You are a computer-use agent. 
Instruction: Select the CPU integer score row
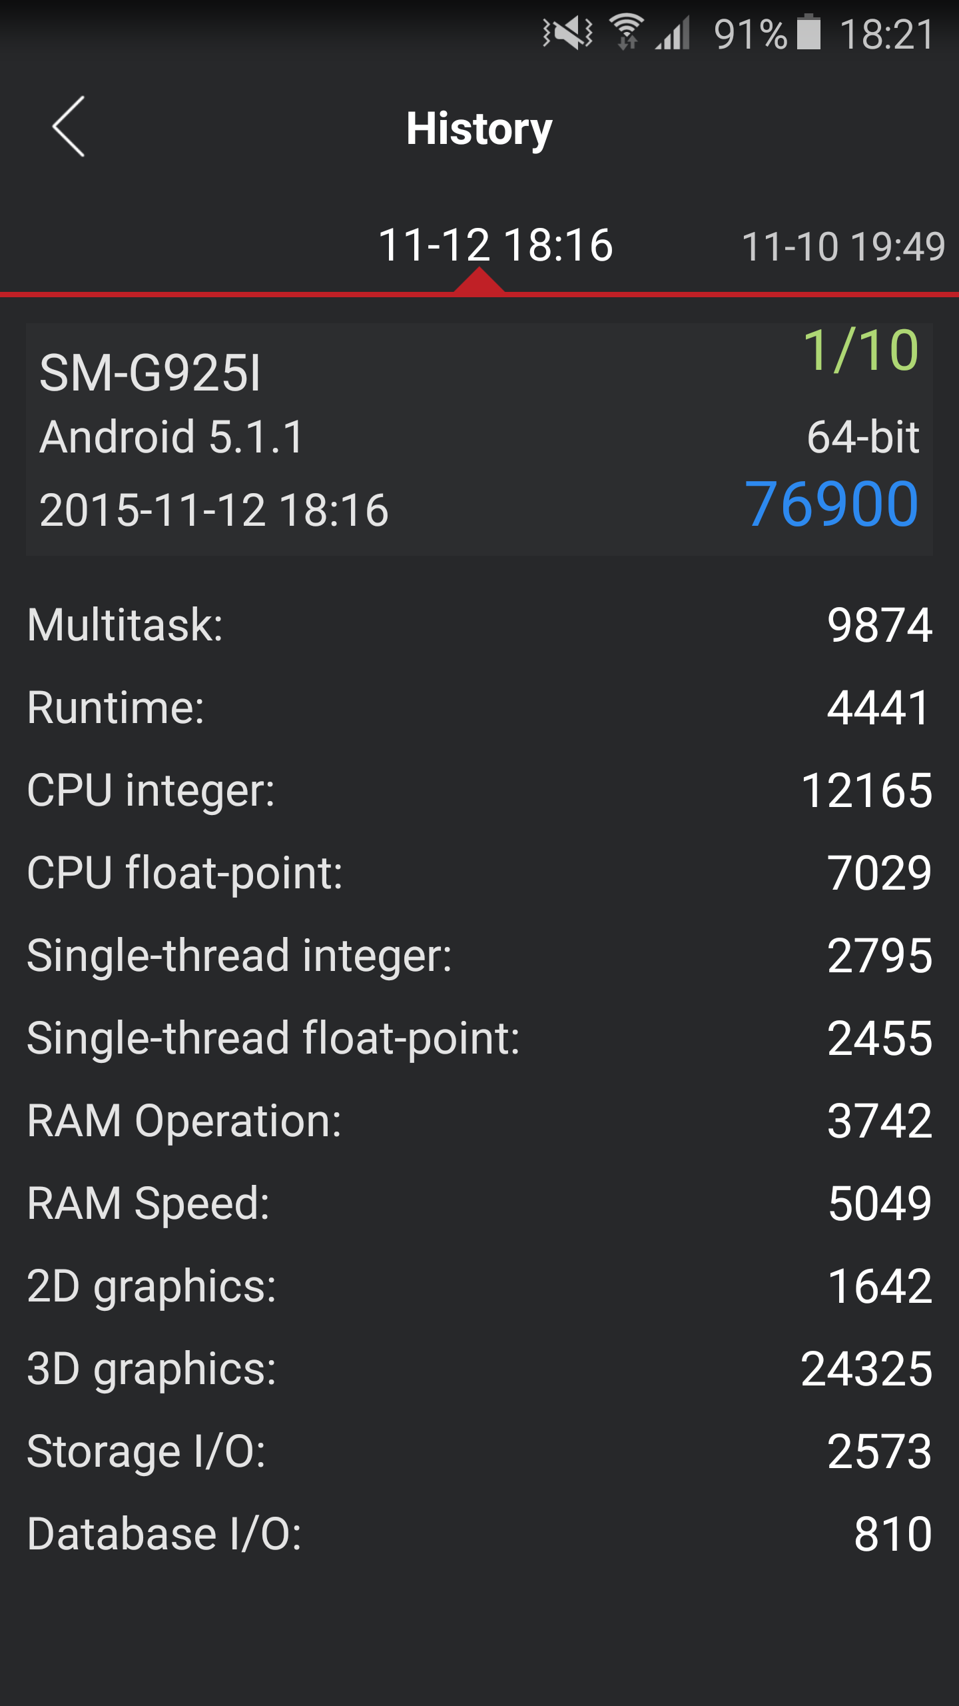pos(479,790)
